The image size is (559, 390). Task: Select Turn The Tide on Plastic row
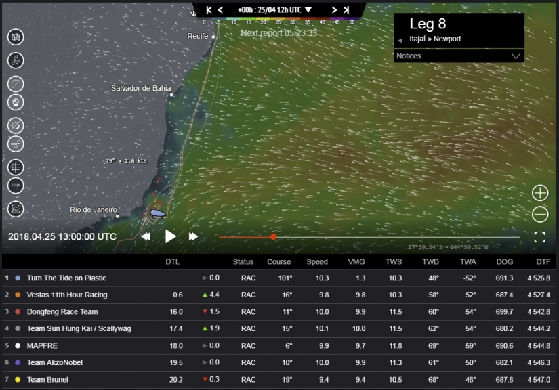tap(66, 278)
